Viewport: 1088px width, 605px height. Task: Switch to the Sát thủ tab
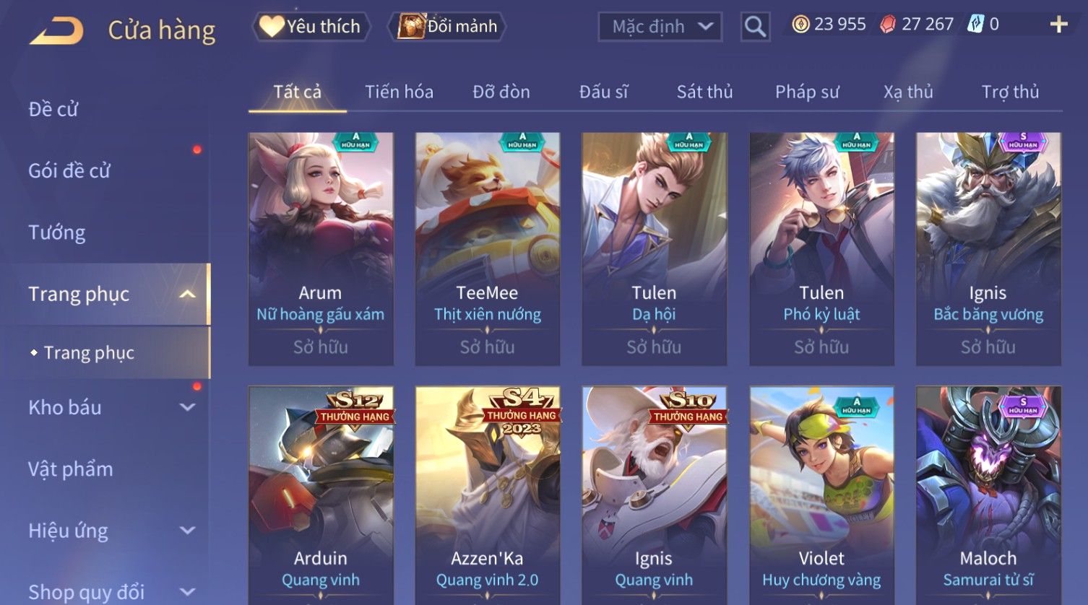[x=704, y=92]
